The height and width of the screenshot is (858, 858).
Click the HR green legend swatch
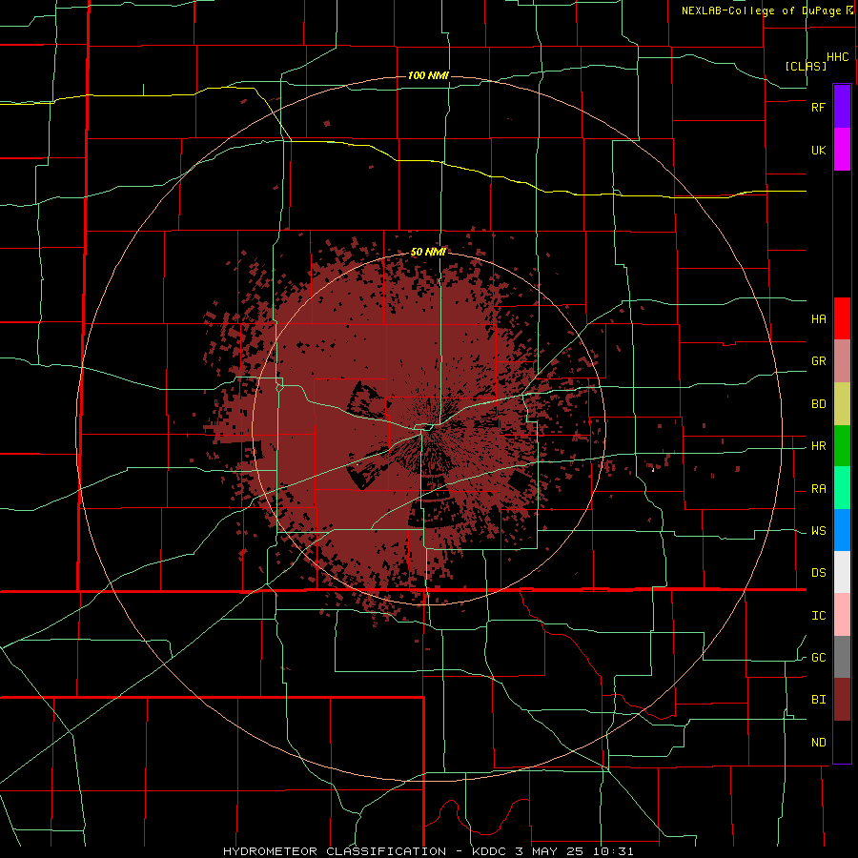point(842,446)
